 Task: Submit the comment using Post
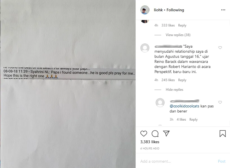coord(222,162)
